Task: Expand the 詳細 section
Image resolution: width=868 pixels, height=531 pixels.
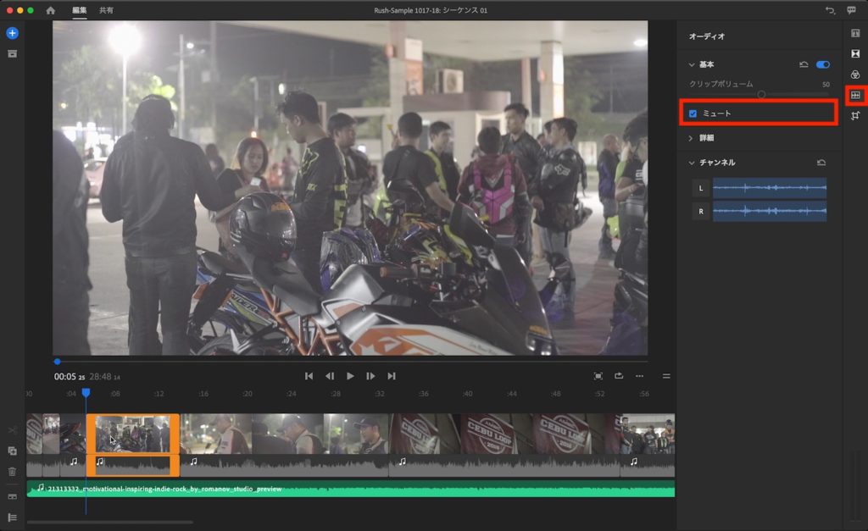Action: [691, 138]
